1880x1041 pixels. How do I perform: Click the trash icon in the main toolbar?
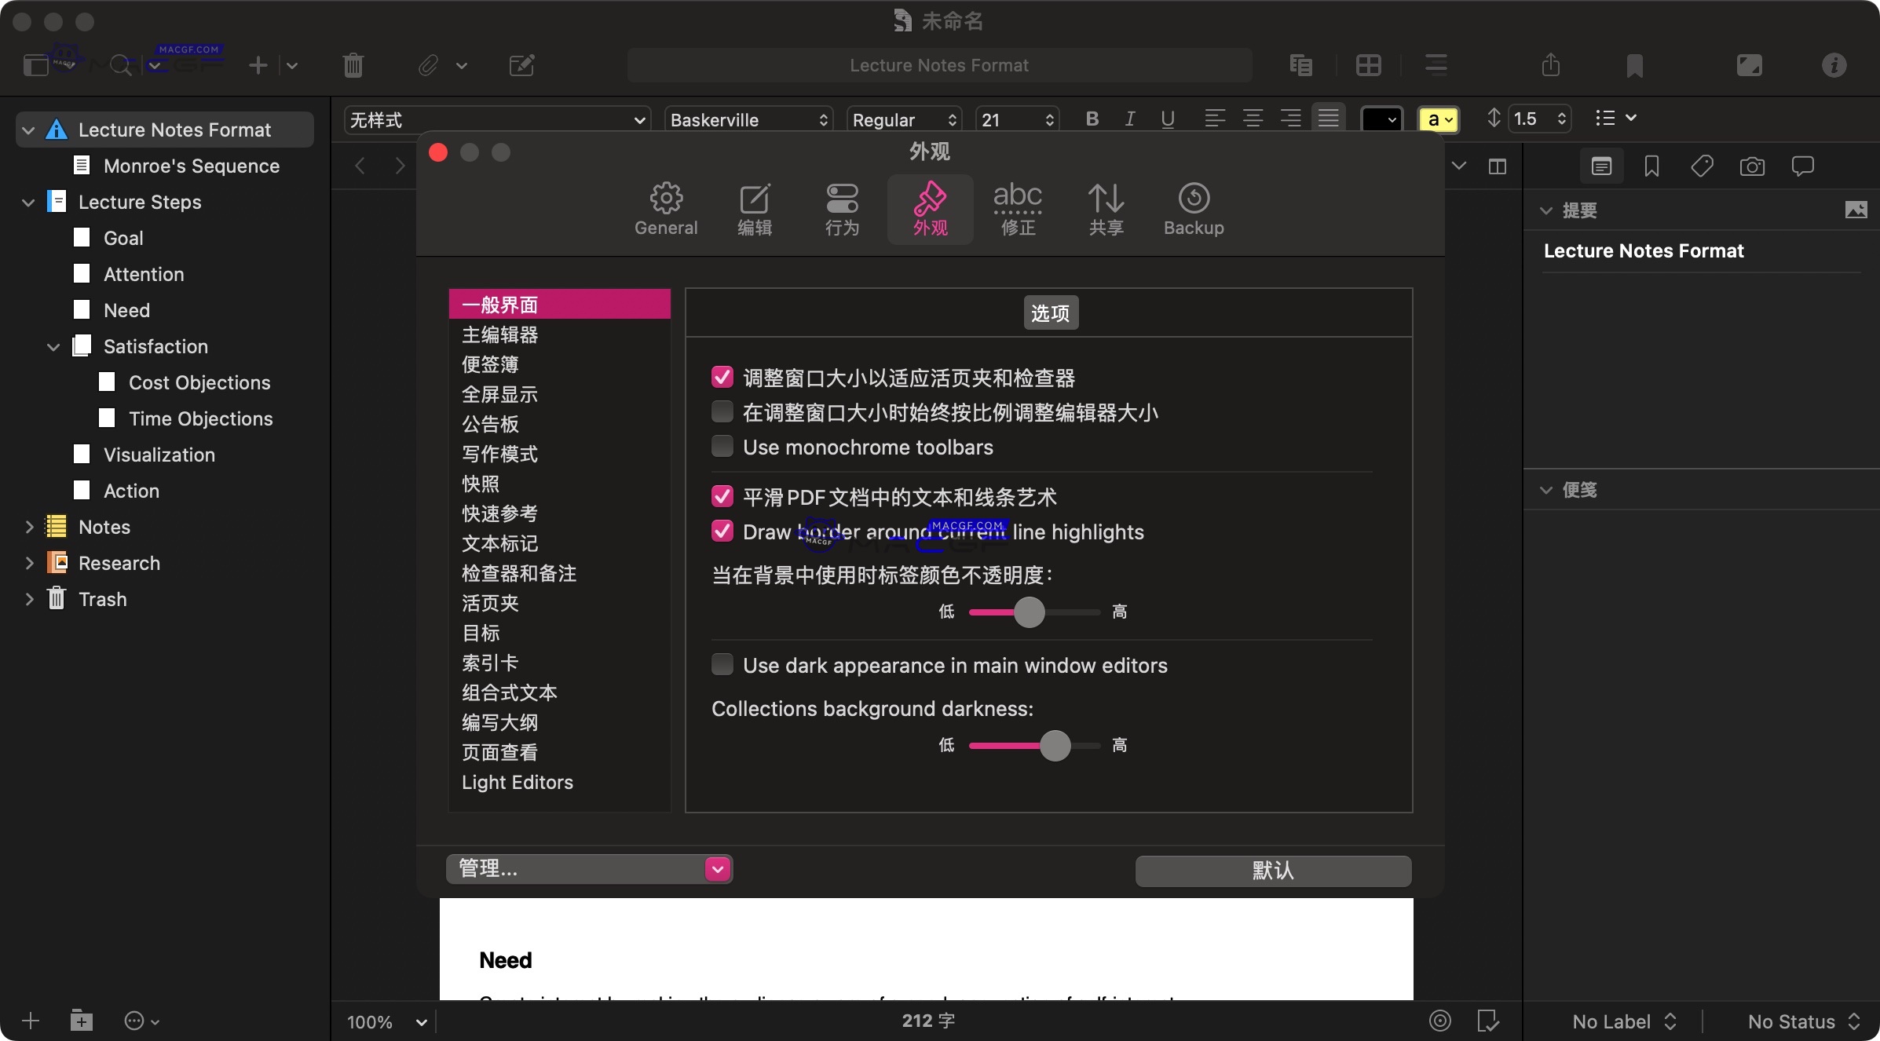pos(352,65)
